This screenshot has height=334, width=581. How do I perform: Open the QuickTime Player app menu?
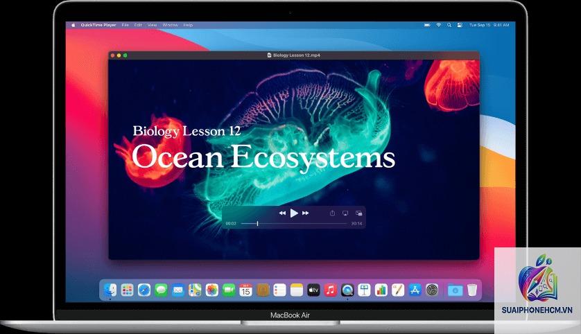tap(98, 25)
